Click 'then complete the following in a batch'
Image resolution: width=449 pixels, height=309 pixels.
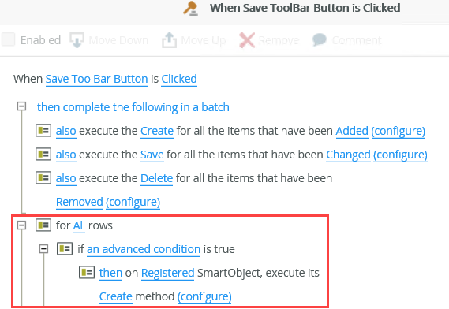pyautogui.click(x=133, y=107)
